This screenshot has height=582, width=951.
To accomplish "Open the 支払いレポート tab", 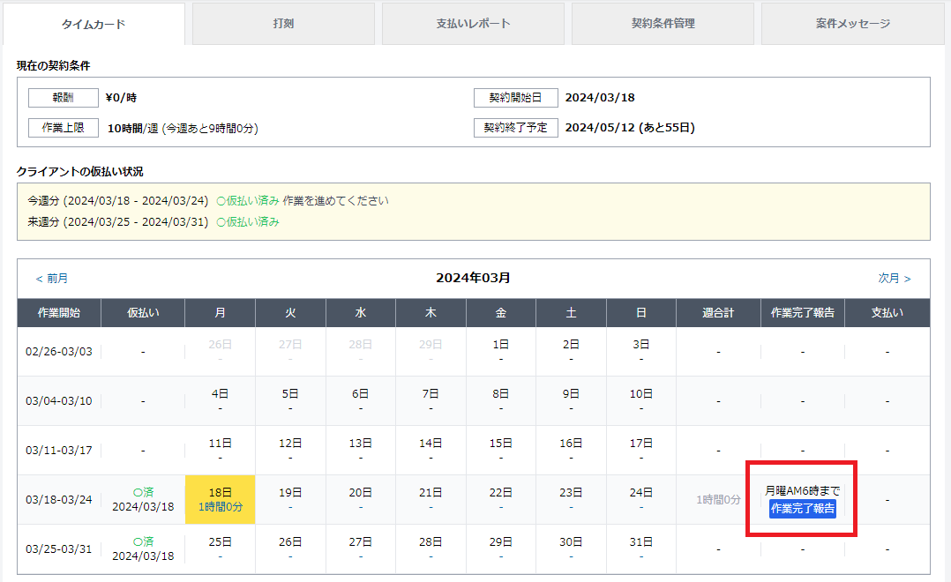I will pos(473,24).
